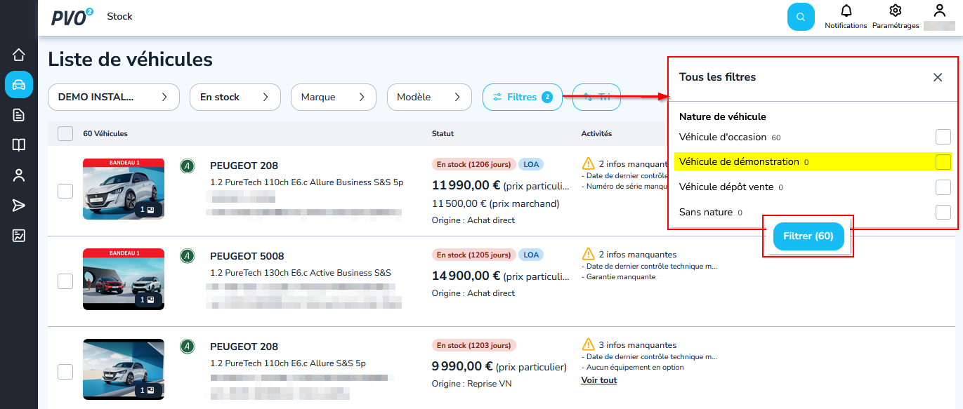The height and width of the screenshot is (409, 963).
Task: Click Statut column header
Action: pyautogui.click(x=443, y=133)
